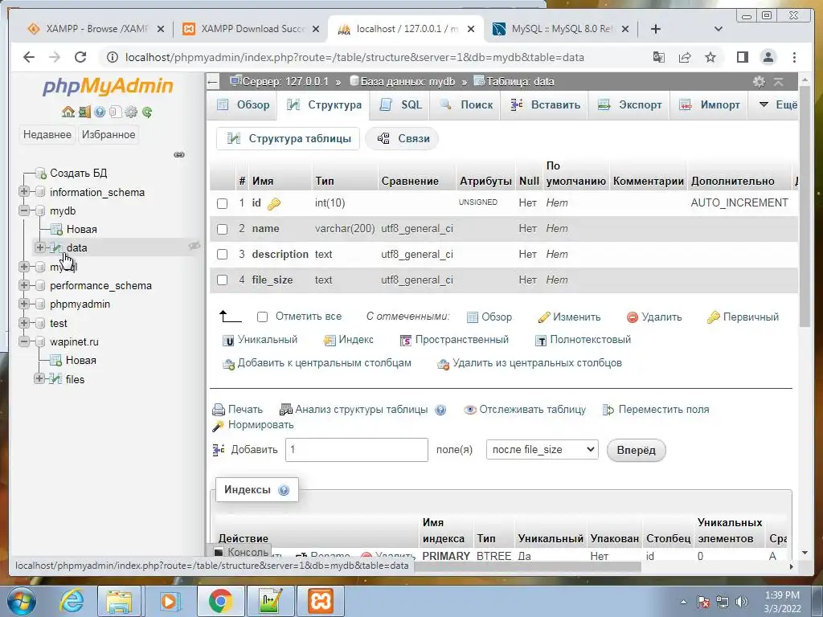Toggle hide eye icon for data table
The width and height of the screenshot is (823, 617).
pyautogui.click(x=194, y=246)
